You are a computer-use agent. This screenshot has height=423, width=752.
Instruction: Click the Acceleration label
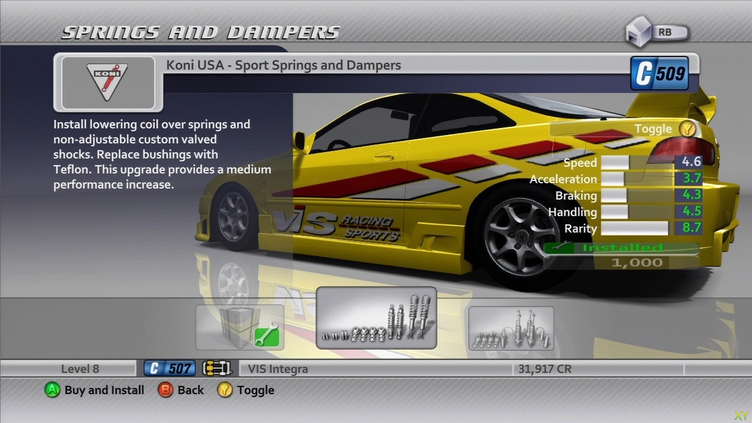(563, 179)
